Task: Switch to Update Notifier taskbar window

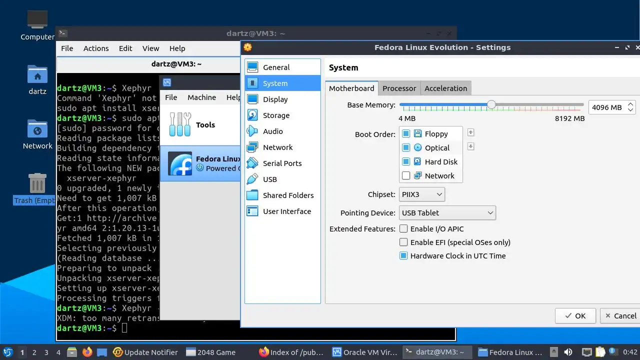Action: point(145,352)
